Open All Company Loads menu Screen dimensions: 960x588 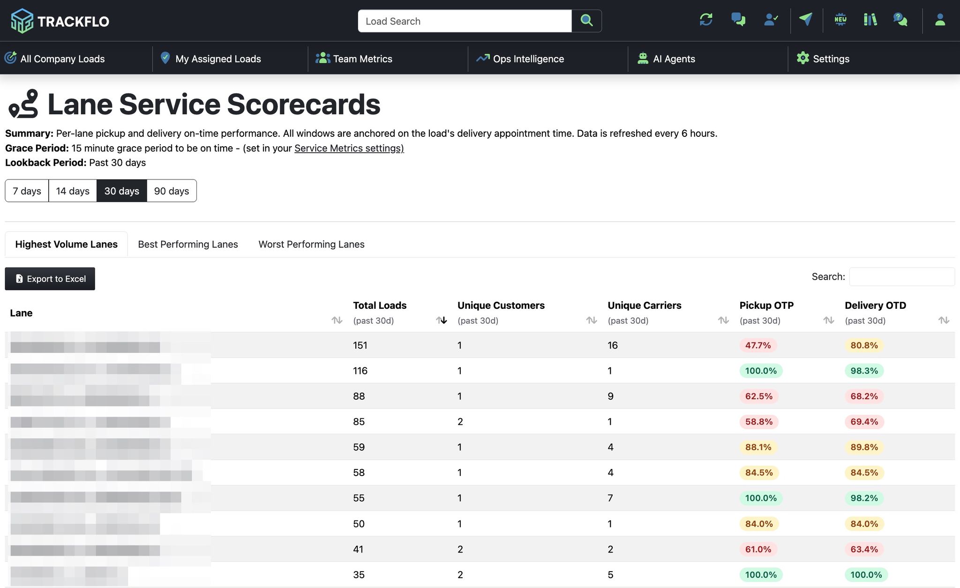(55, 59)
